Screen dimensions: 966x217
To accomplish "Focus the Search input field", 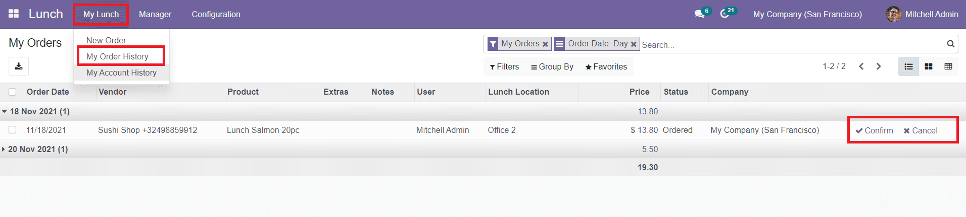I will pos(792,44).
